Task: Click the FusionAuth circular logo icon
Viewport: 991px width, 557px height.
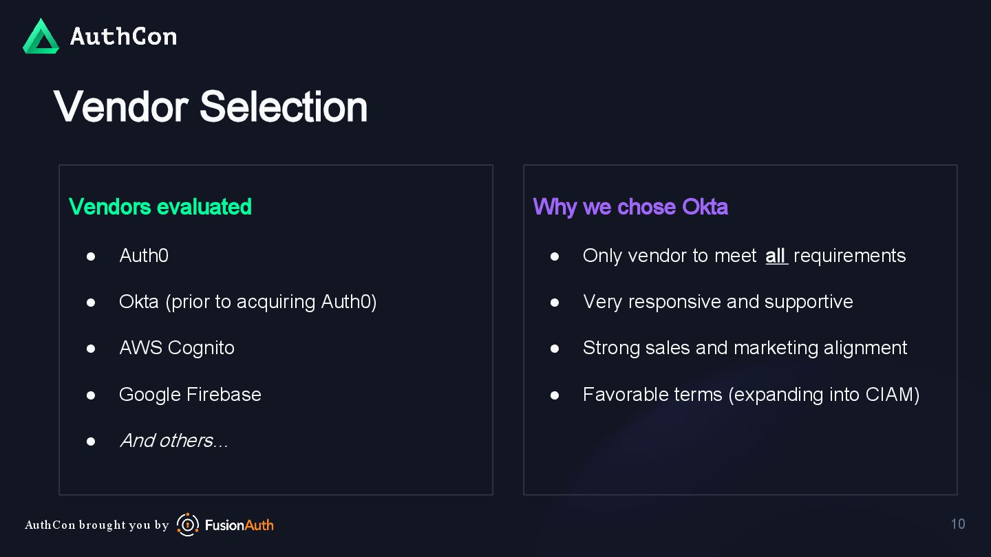Action: 188,525
